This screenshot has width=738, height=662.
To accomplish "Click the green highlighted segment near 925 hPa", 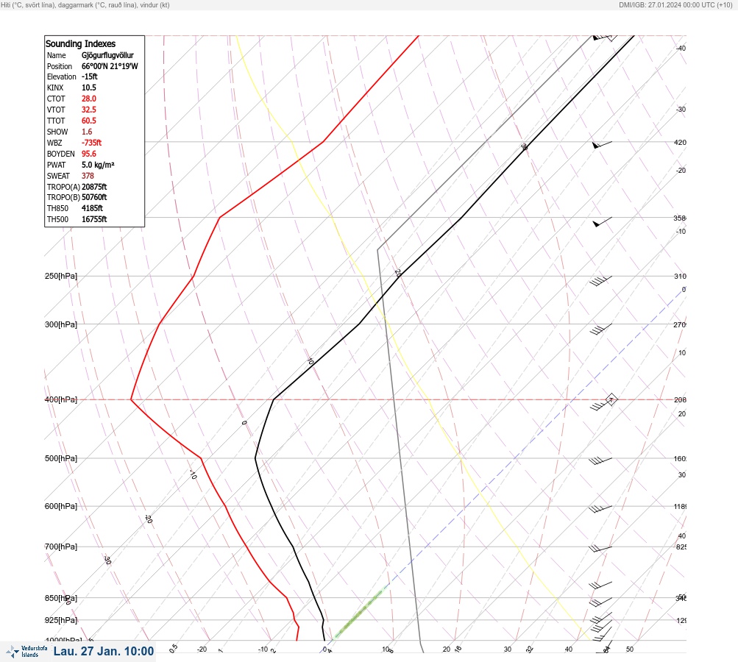I will [x=360, y=613].
